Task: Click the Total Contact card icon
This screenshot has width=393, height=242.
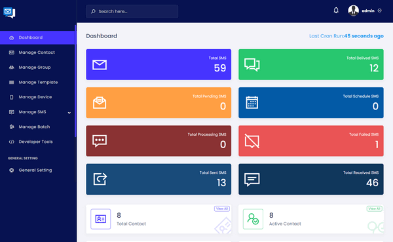Action: 100,219
